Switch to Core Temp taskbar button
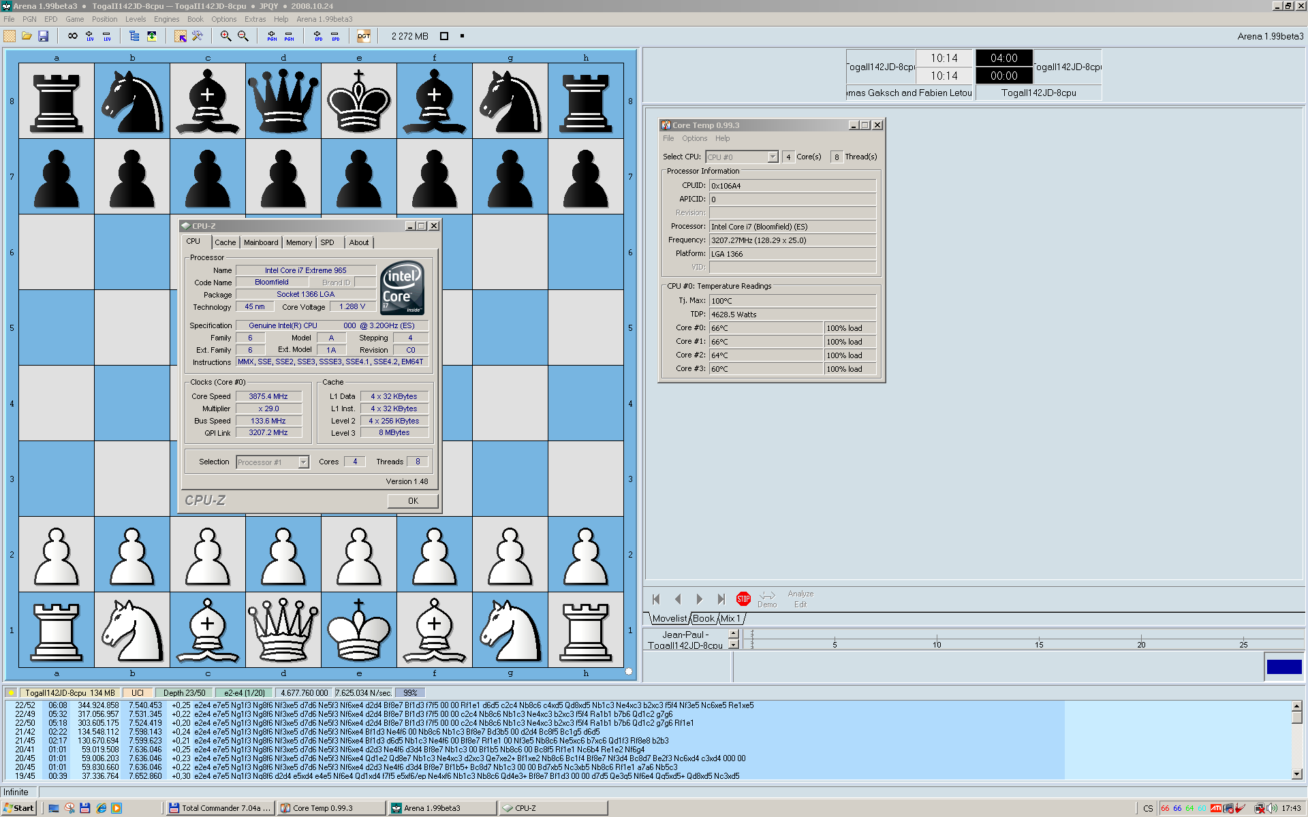The width and height of the screenshot is (1308, 817). click(331, 808)
